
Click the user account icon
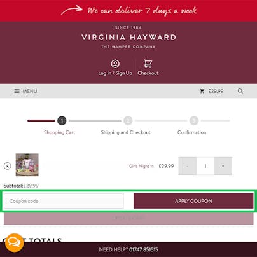(115, 64)
